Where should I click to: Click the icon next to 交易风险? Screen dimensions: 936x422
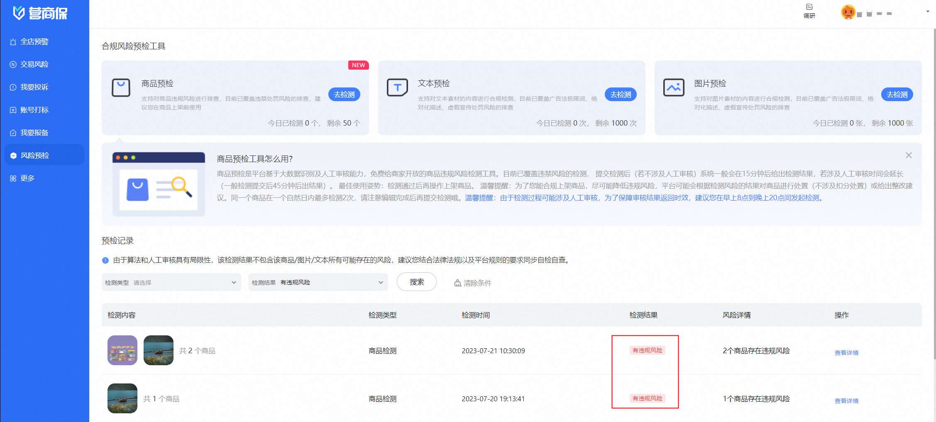(13, 65)
